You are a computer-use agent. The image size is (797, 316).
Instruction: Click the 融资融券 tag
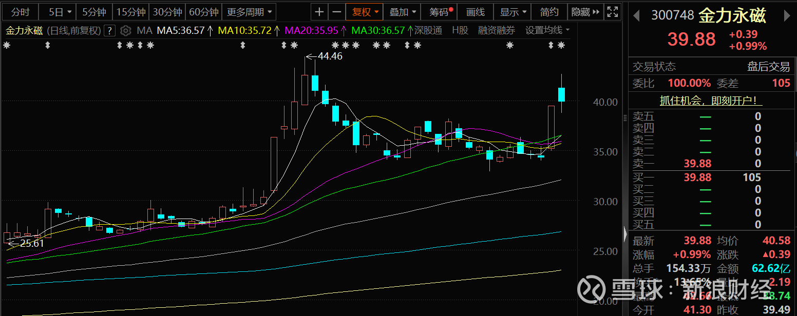496,31
